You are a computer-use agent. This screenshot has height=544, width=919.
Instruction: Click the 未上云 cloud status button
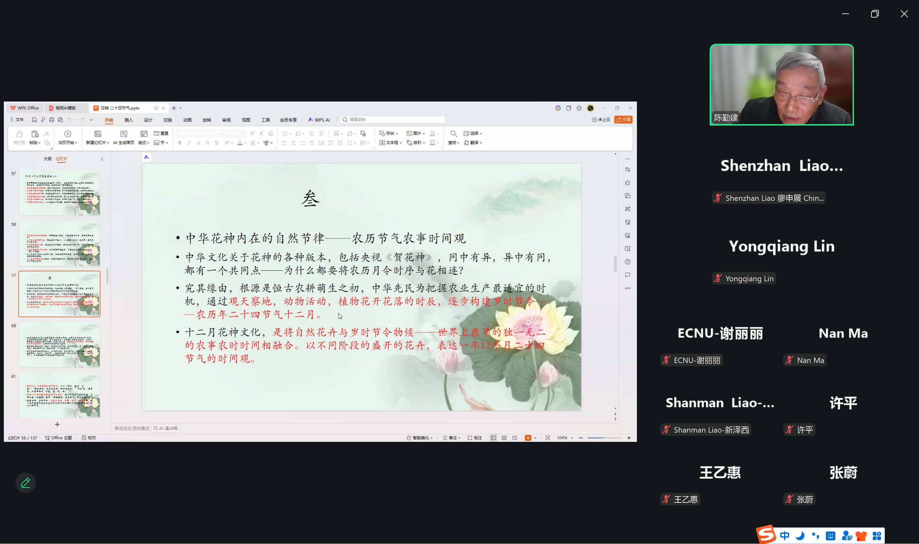(x=601, y=119)
